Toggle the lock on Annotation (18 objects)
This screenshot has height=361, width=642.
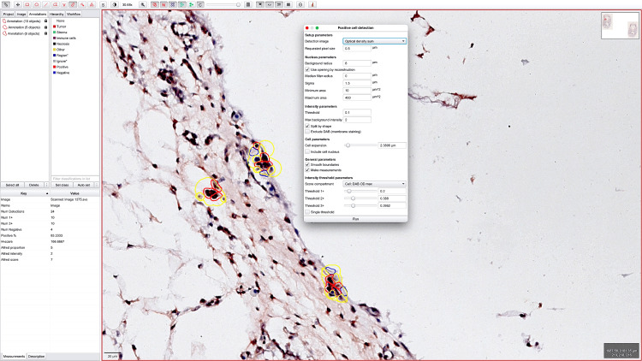(x=46, y=21)
